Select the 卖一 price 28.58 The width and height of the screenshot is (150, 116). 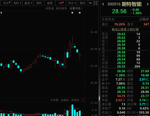coord(121,48)
